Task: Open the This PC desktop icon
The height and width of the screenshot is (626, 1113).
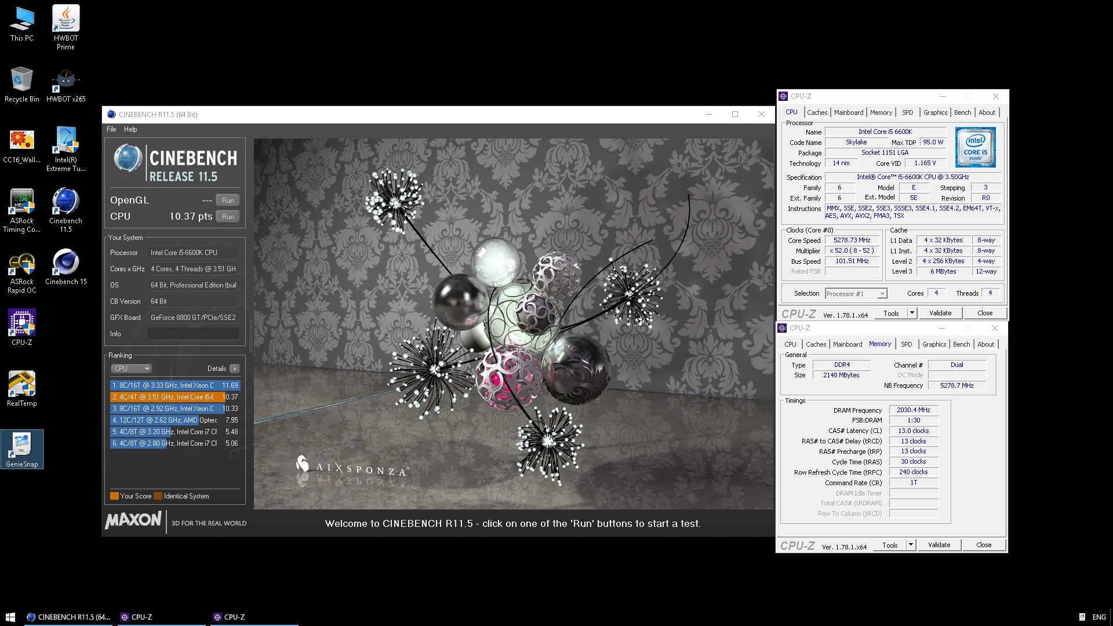Action: pos(22,24)
